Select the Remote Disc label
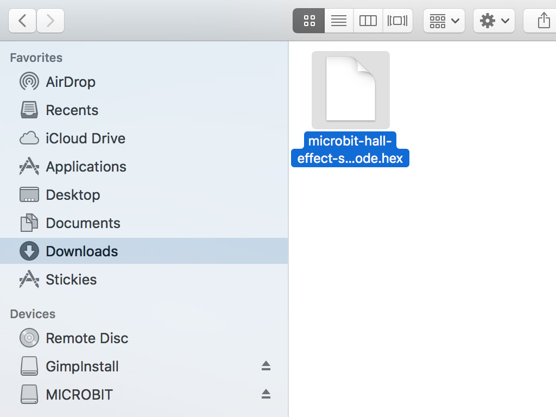The width and height of the screenshot is (556, 417). tap(87, 338)
